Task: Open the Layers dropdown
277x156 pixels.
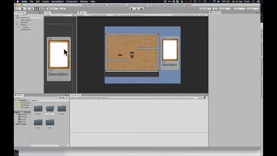Action: [x=239, y=9]
